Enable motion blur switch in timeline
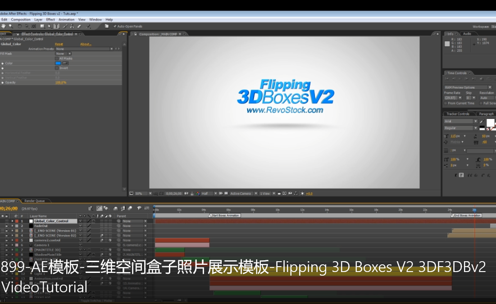The width and height of the screenshot is (496, 304). coord(130,208)
